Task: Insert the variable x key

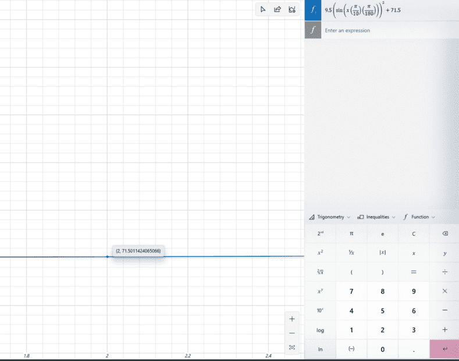Action: click(414, 253)
